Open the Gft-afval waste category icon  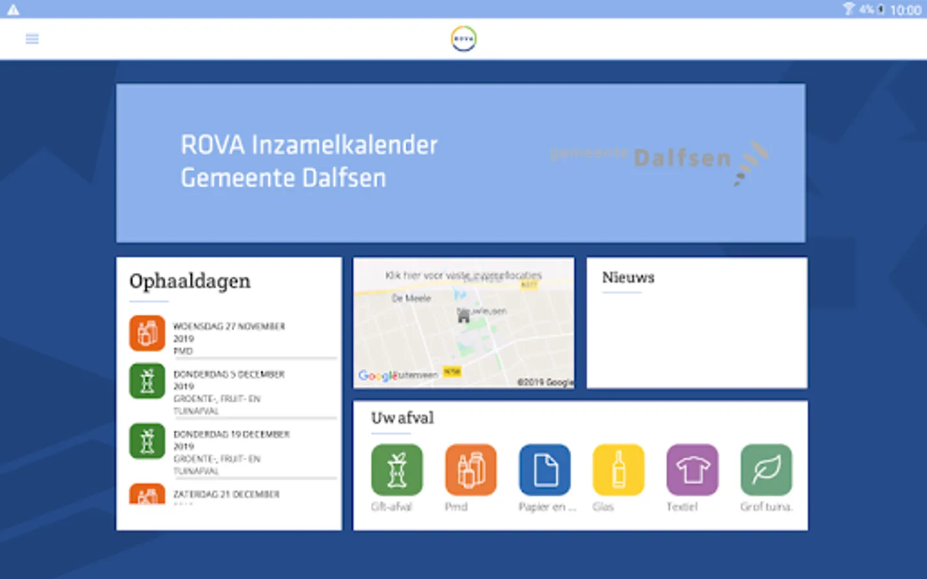click(397, 470)
